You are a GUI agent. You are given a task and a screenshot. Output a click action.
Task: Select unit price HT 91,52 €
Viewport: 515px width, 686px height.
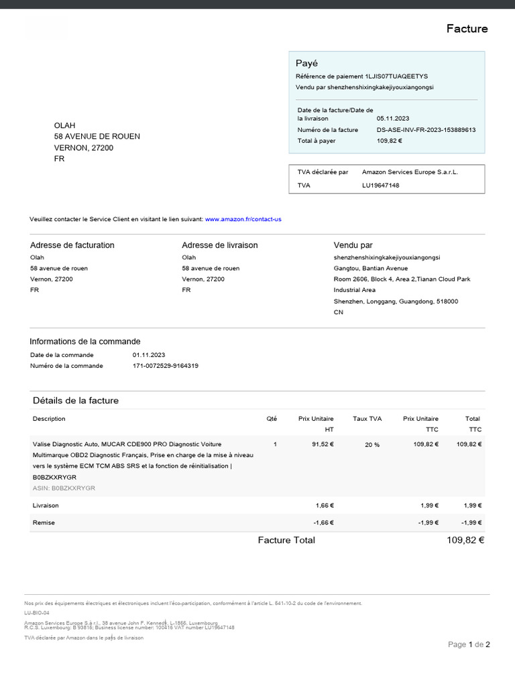coord(323,444)
